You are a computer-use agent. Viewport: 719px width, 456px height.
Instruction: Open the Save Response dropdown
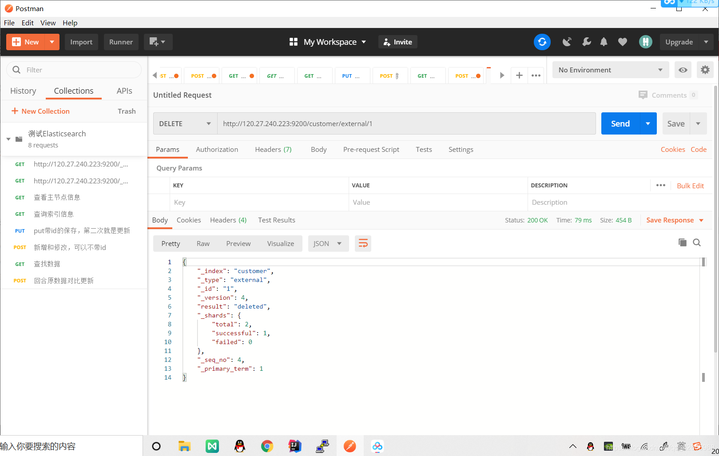click(x=675, y=220)
